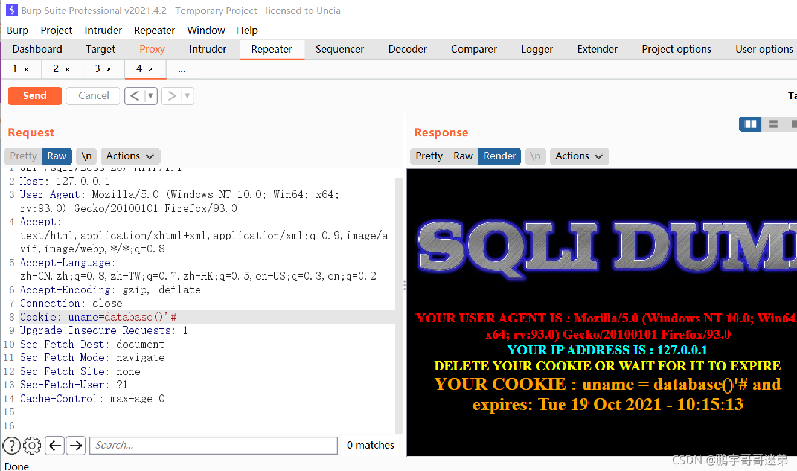
Task: Switch to the Logger tab
Action: (537, 50)
